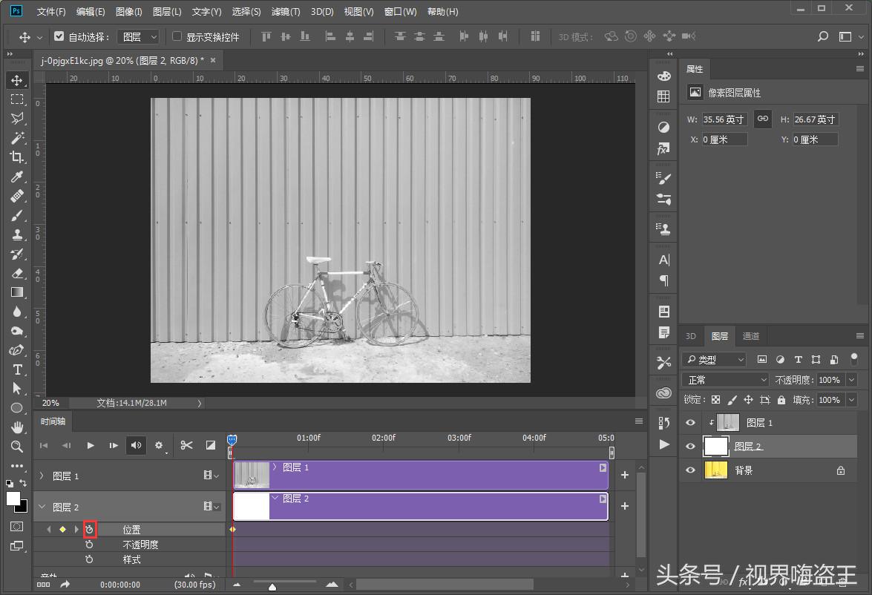Pick the Magic Wand tool
872x595 pixels.
pos(16,137)
